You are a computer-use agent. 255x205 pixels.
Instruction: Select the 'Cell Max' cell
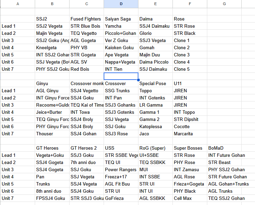pyautogui.click(x=190, y=198)
